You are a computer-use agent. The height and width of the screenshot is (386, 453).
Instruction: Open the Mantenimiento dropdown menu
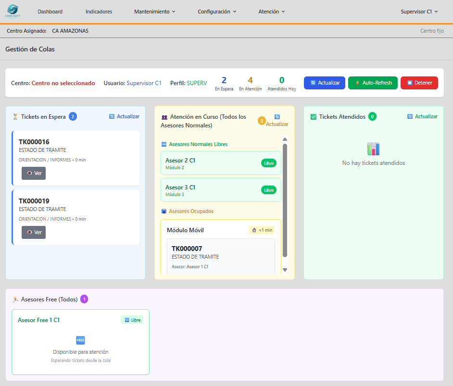click(x=154, y=11)
